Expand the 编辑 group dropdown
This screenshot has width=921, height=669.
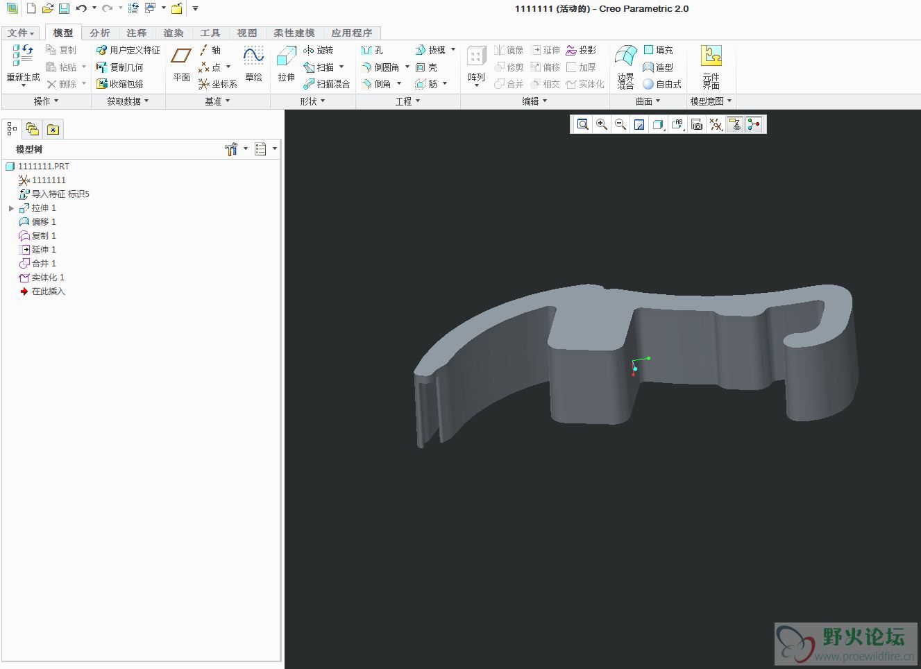534,101
